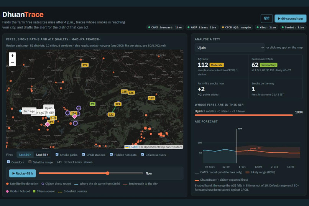Click CPCB station marker 122
This screenshot has width=309, height=206.
coord(111,115)
